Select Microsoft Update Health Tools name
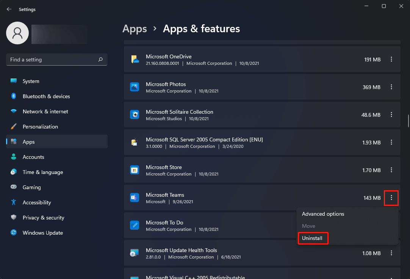 tap(182, 250)
